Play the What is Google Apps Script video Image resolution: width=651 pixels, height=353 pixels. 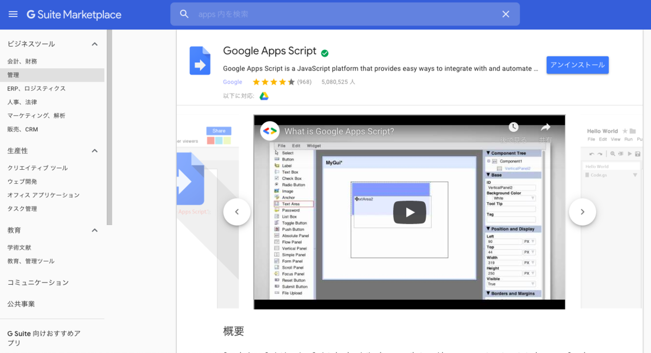[x=410, y=212]
